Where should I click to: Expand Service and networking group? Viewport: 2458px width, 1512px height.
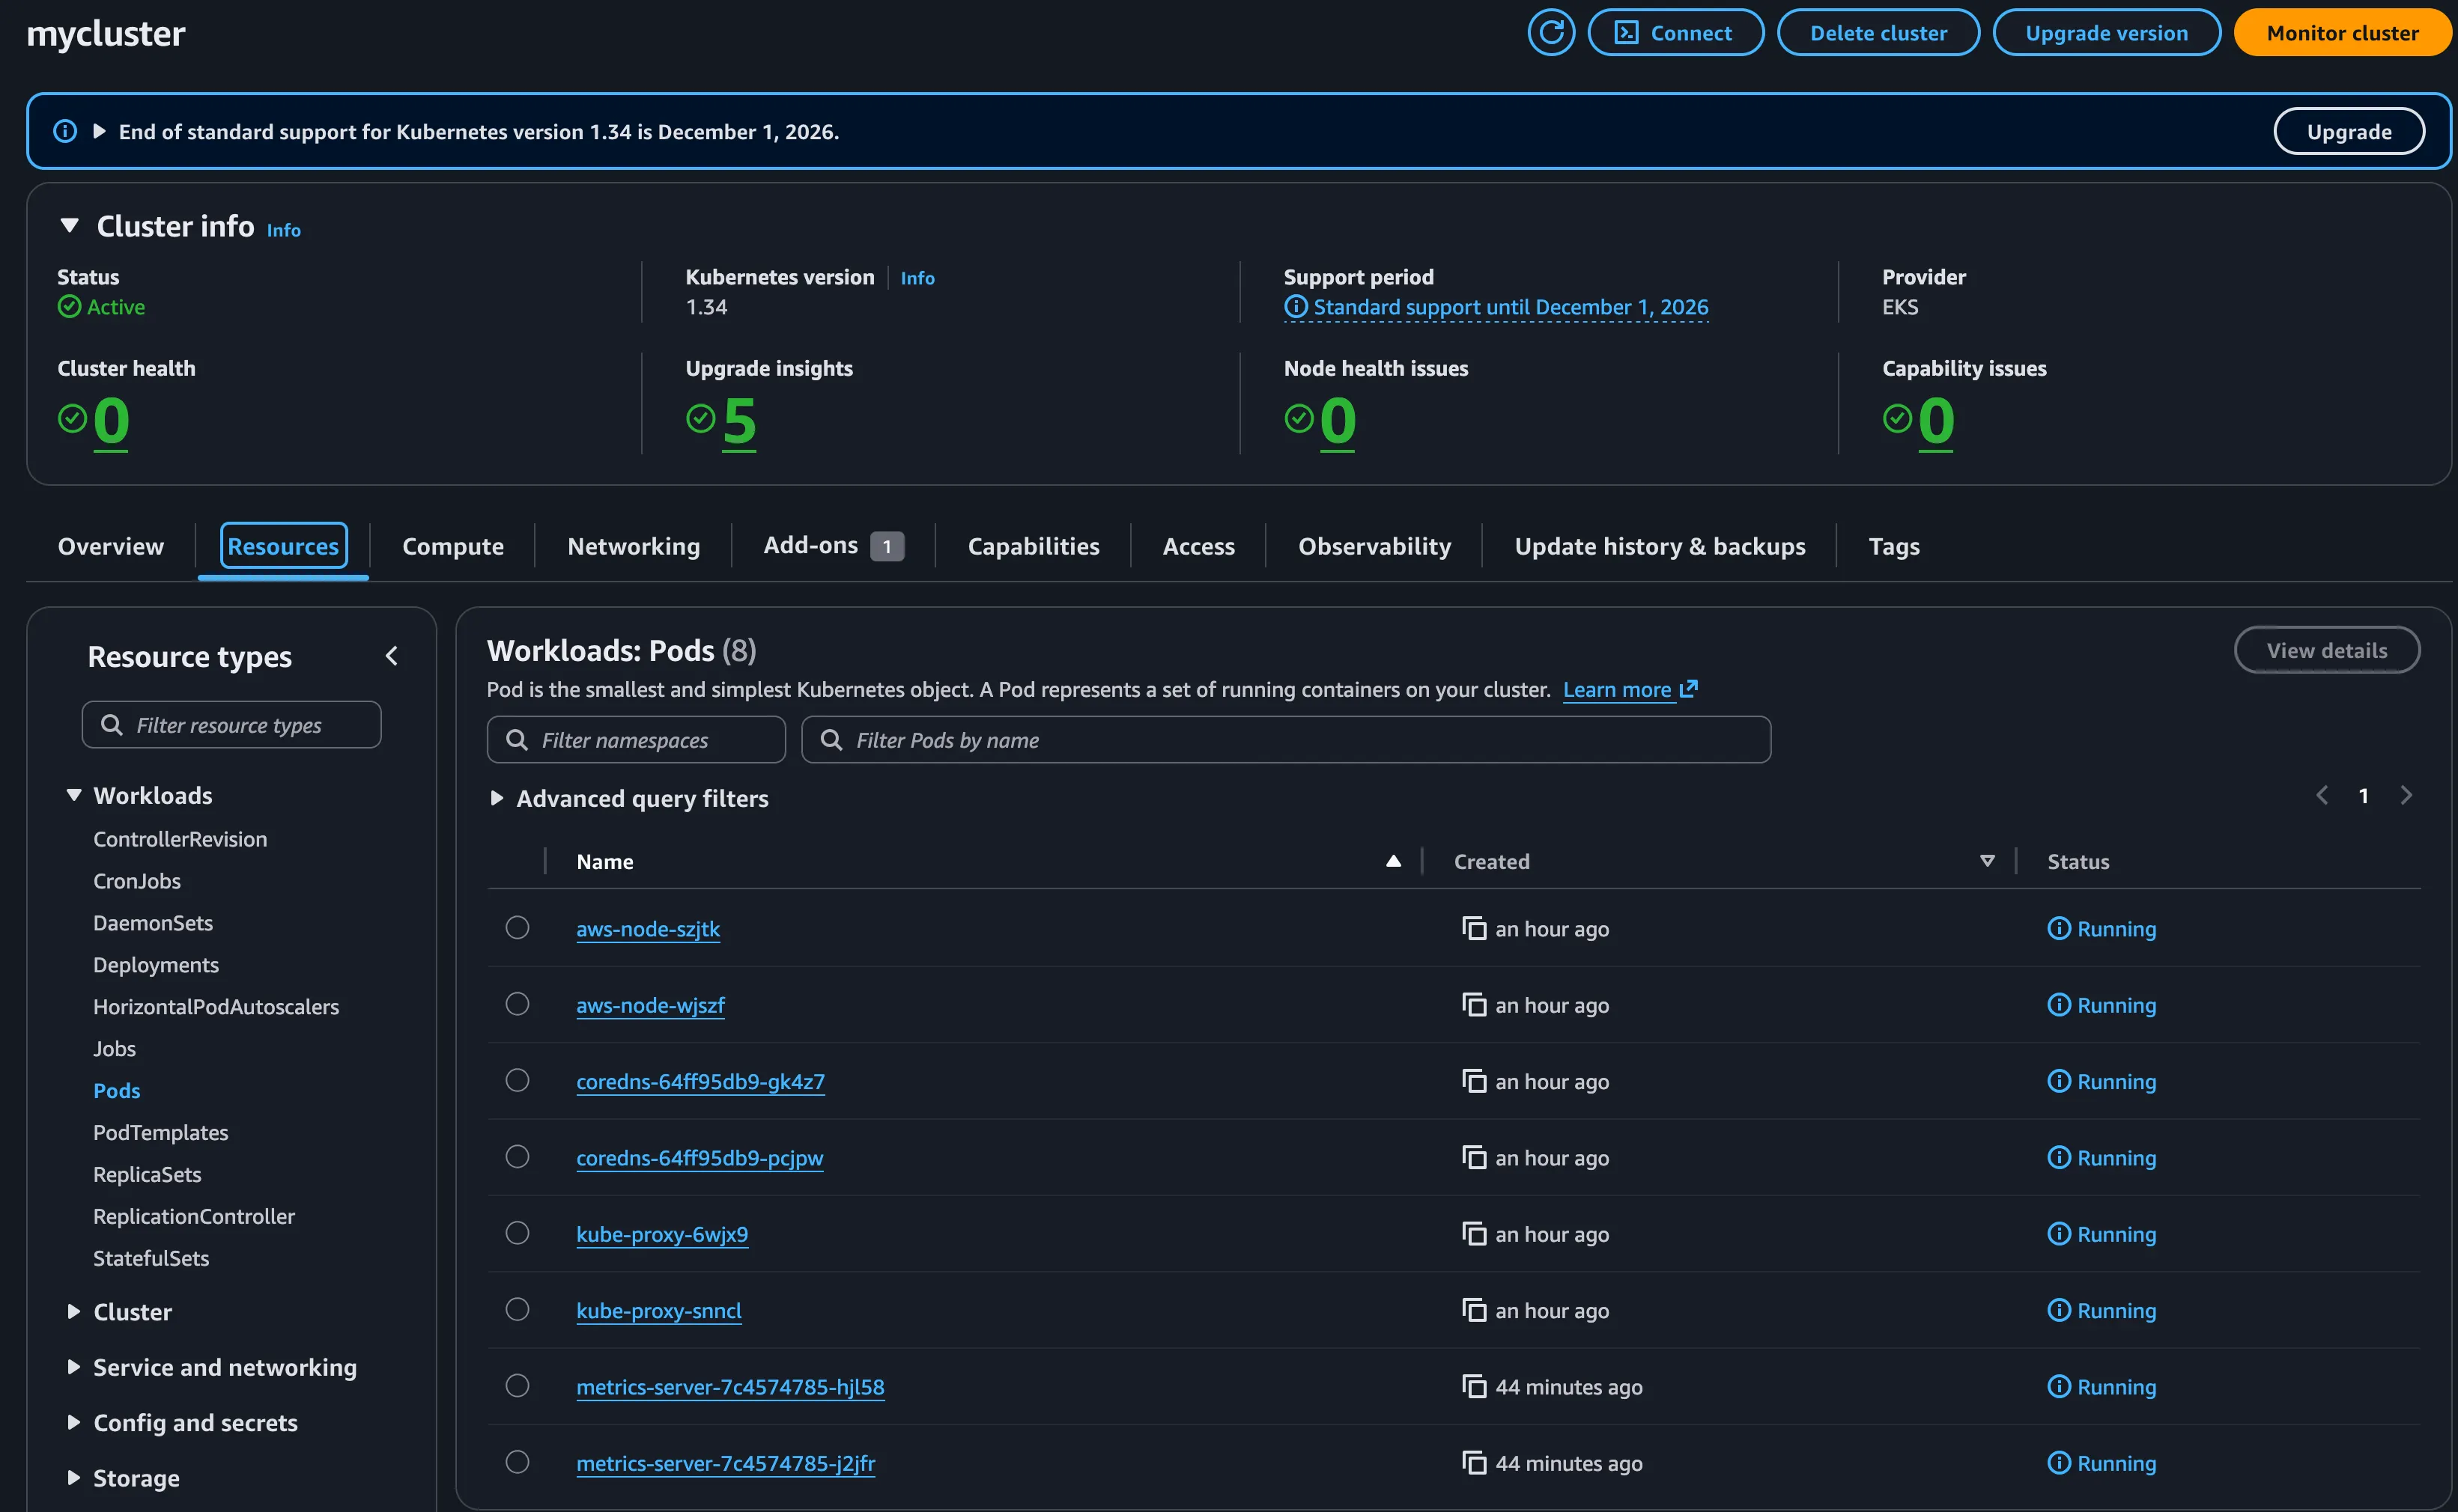73,1367
